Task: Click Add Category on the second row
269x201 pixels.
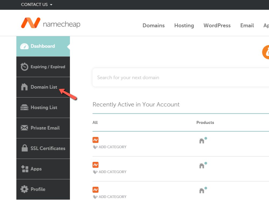Action: (x=110, y=172)
